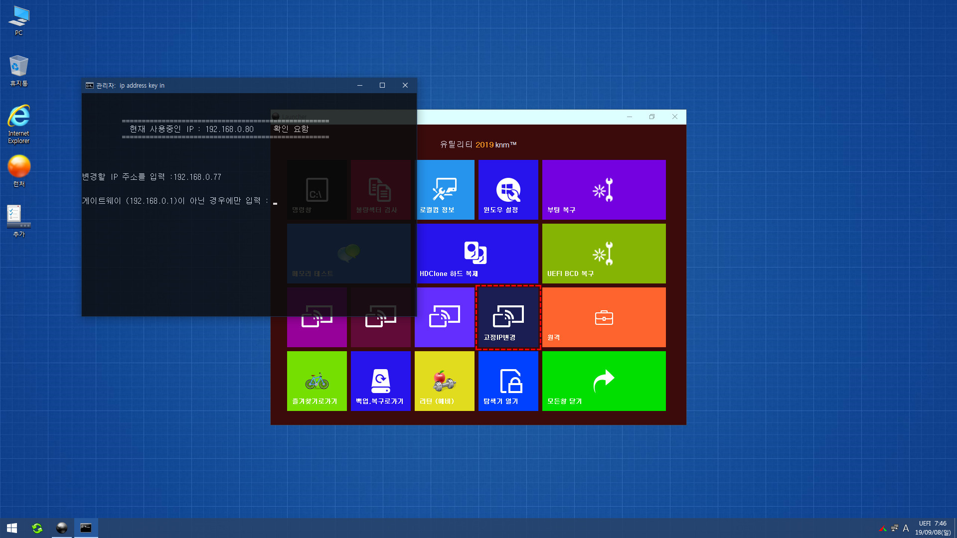Launch the 윈도우 설정 tile

508,190
